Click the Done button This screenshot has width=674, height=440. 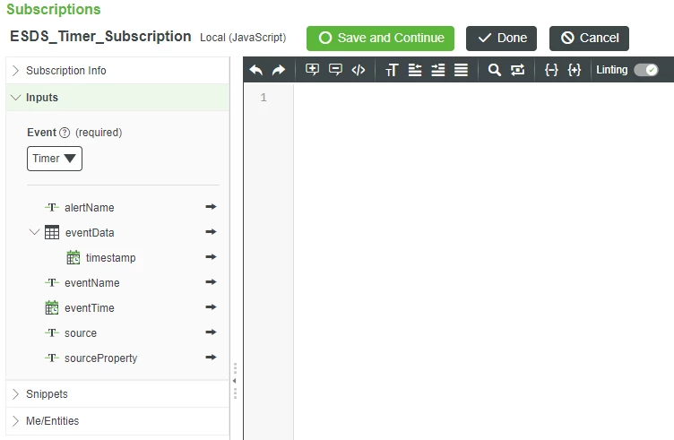(x=501, y=39)
